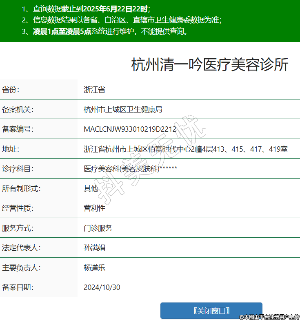The width and height of the screenshot is (300, 320).
Task: Click the 诊疗科目 value 医疗美容科
Action: pyautogui.click(x=130, y=169)
